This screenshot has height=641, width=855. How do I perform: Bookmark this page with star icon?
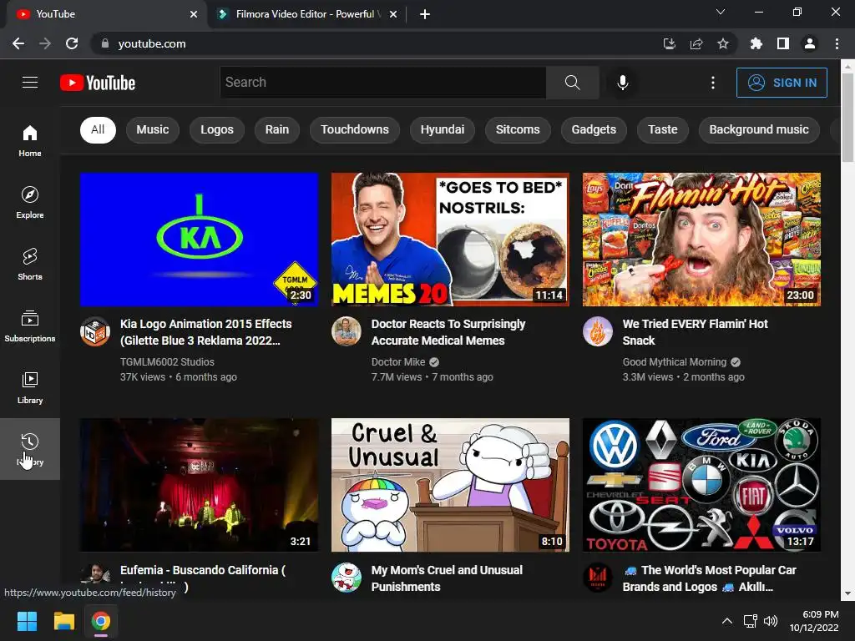723,43
